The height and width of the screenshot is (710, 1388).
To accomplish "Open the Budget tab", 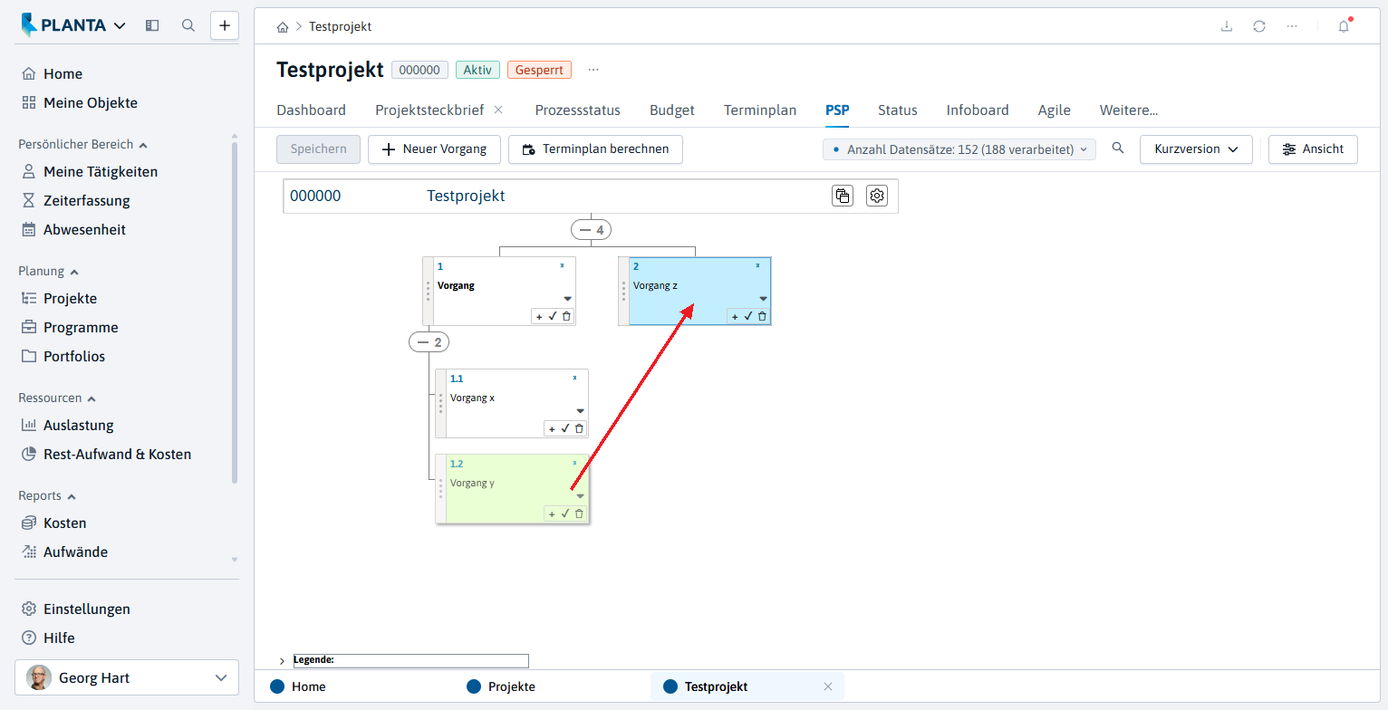I will point(672,110).
